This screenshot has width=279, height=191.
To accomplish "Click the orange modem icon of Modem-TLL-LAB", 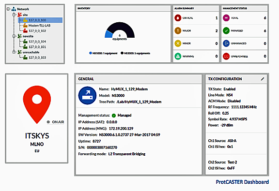I will (26, 26).
